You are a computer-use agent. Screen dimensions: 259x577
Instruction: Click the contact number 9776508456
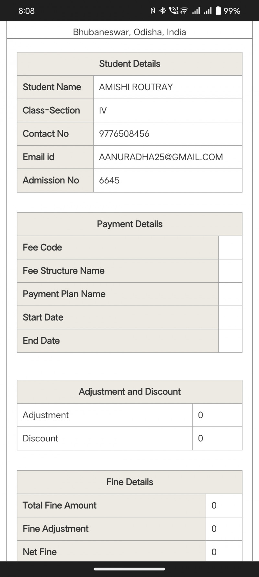(124, 134)
